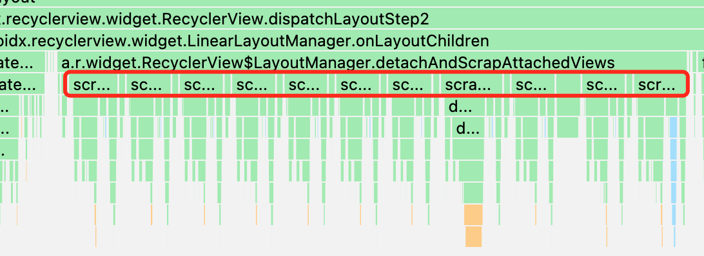Click the third "sc..." block in the red outline

(201, 84)
